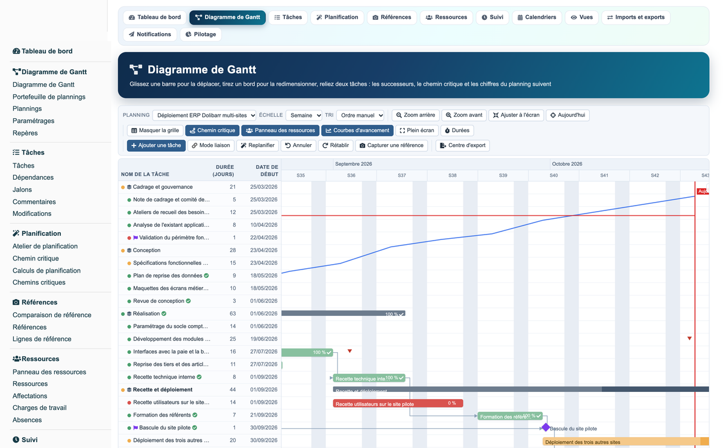Viewport: 723px width, 448px height.
Task: Click Ajuster à l'écran button
Action: pyautogui.click(x=516, y=115)
